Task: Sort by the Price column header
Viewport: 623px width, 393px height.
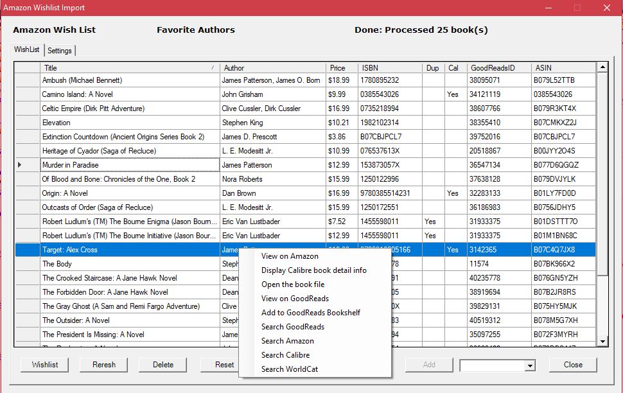Action: point(342,68)
